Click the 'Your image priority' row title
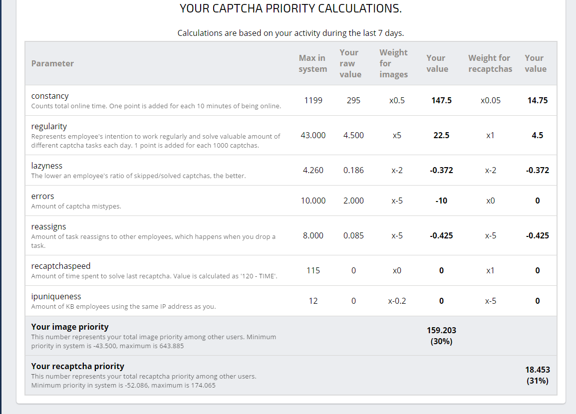This screenshot has height=414, width=576. pos(70,327)
